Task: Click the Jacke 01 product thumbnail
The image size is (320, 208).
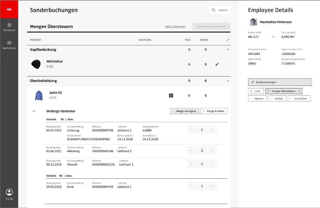Action: 39,95
